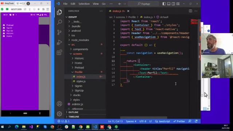The image size is (233, 131).
Task: Open the Edit menu
Action: point(73,4)
